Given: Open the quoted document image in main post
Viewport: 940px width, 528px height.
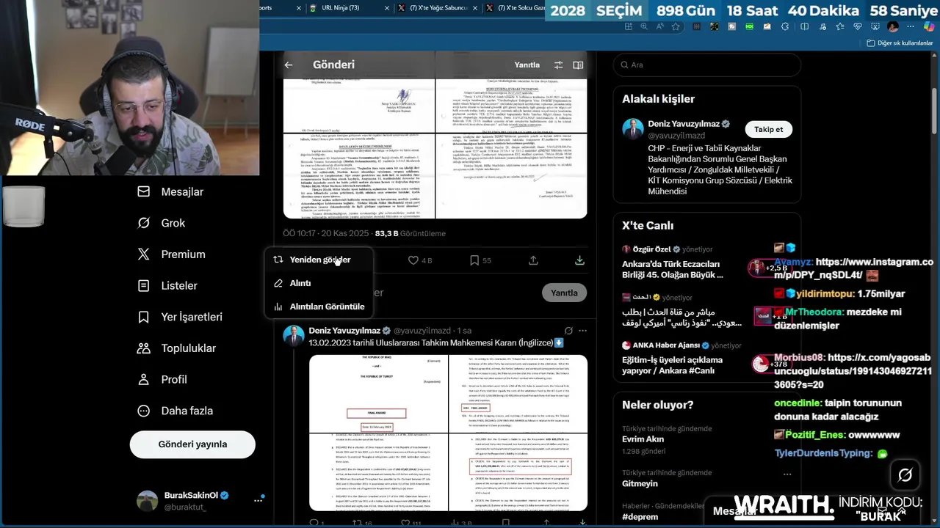Looking at the screenshot, I should point(435,149).
